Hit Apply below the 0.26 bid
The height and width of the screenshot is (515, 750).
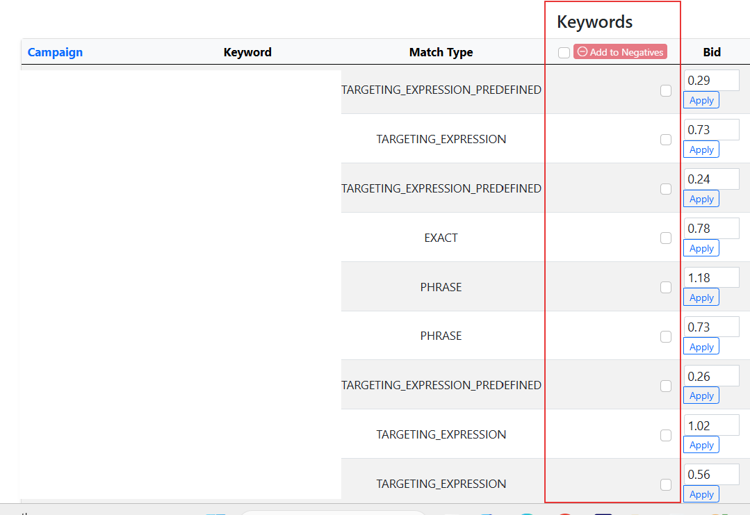(701, 396)
